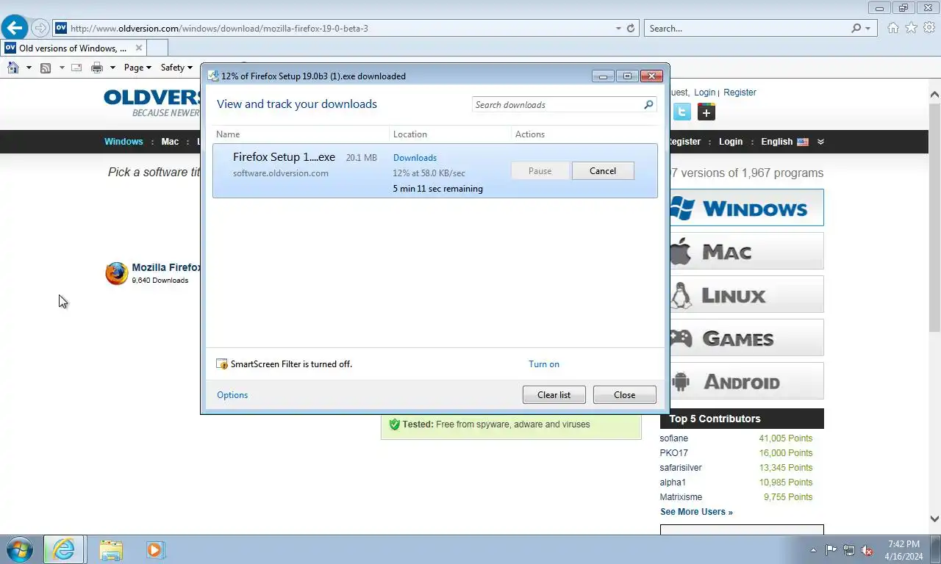The width and height of the screenshot is (941, 564).
Task: Click the SmartScreen Filter shield icon
Action: pyautogui.click(x=222, y=364)
